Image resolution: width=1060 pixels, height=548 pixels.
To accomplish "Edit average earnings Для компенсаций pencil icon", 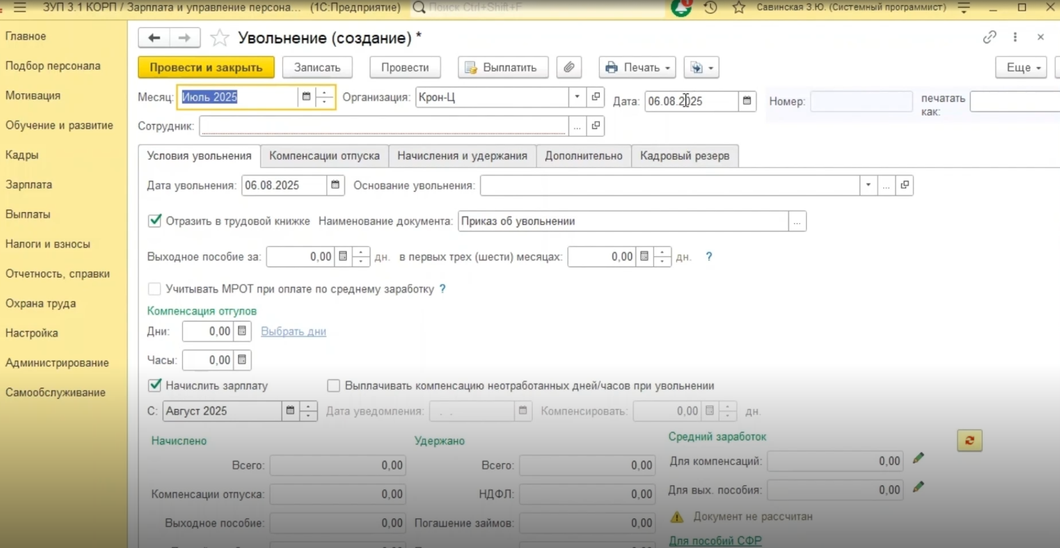I will [918, 459].
